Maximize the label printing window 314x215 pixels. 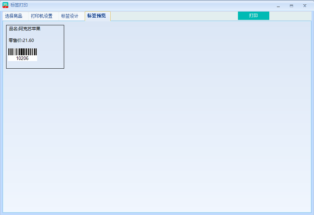coord(291,6)
